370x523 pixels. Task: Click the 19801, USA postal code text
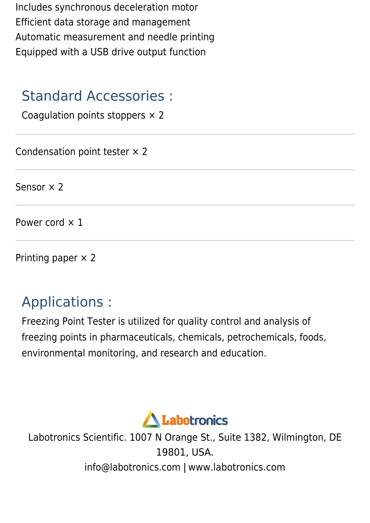pyautogui.click(x=185, y=452)
